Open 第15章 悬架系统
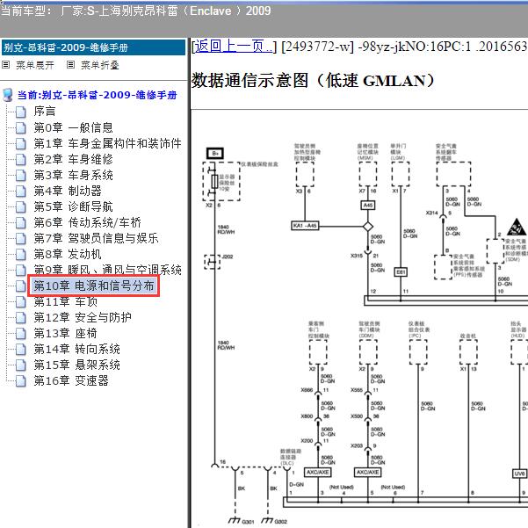This screenshot has width=528, height=528. (76, 365)
